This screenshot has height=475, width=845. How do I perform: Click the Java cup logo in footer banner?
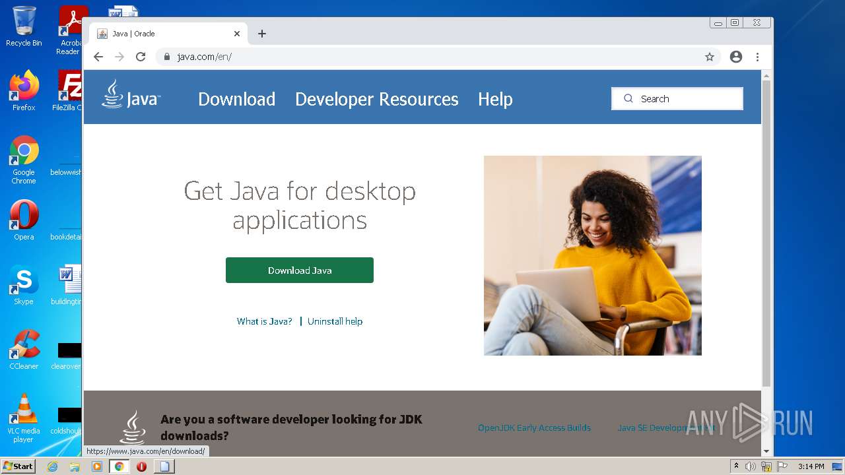[133, 427]
